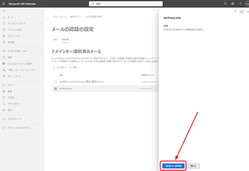Uncheck the technoa.site row checkbox
The width and height of the screenshot is (249, 171).
(56, 89)
